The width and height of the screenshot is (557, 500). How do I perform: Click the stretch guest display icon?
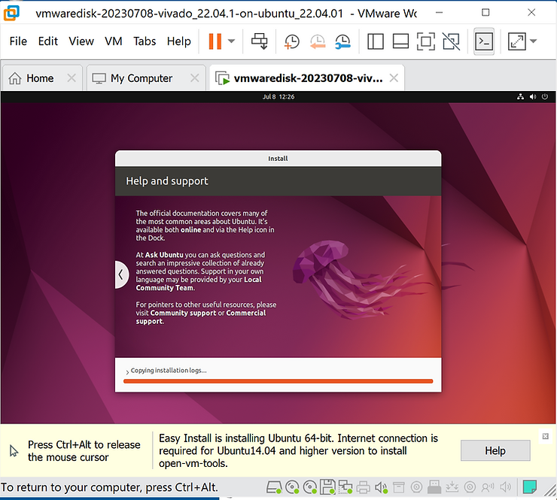517,41
